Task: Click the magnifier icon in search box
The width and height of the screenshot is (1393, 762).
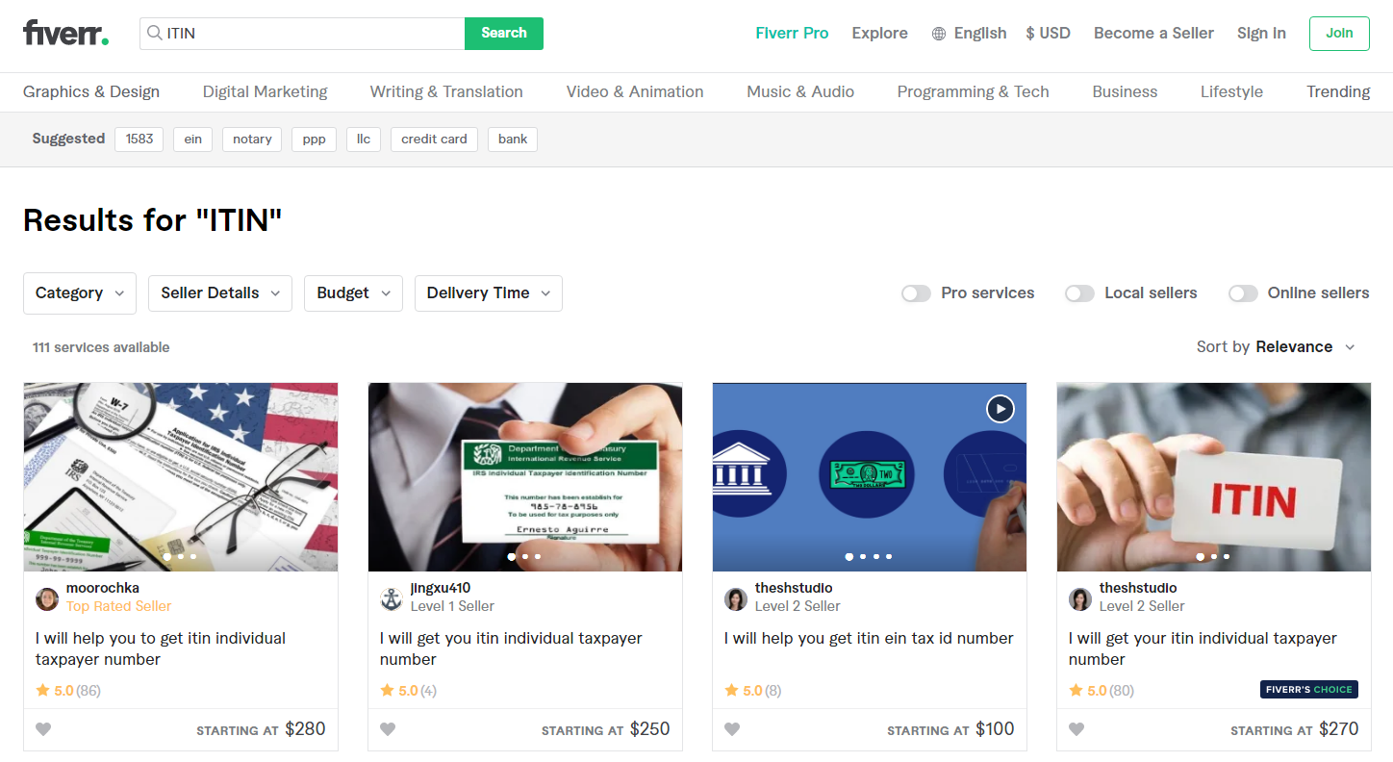Action: pyautogui.click(x=154, y=33)
